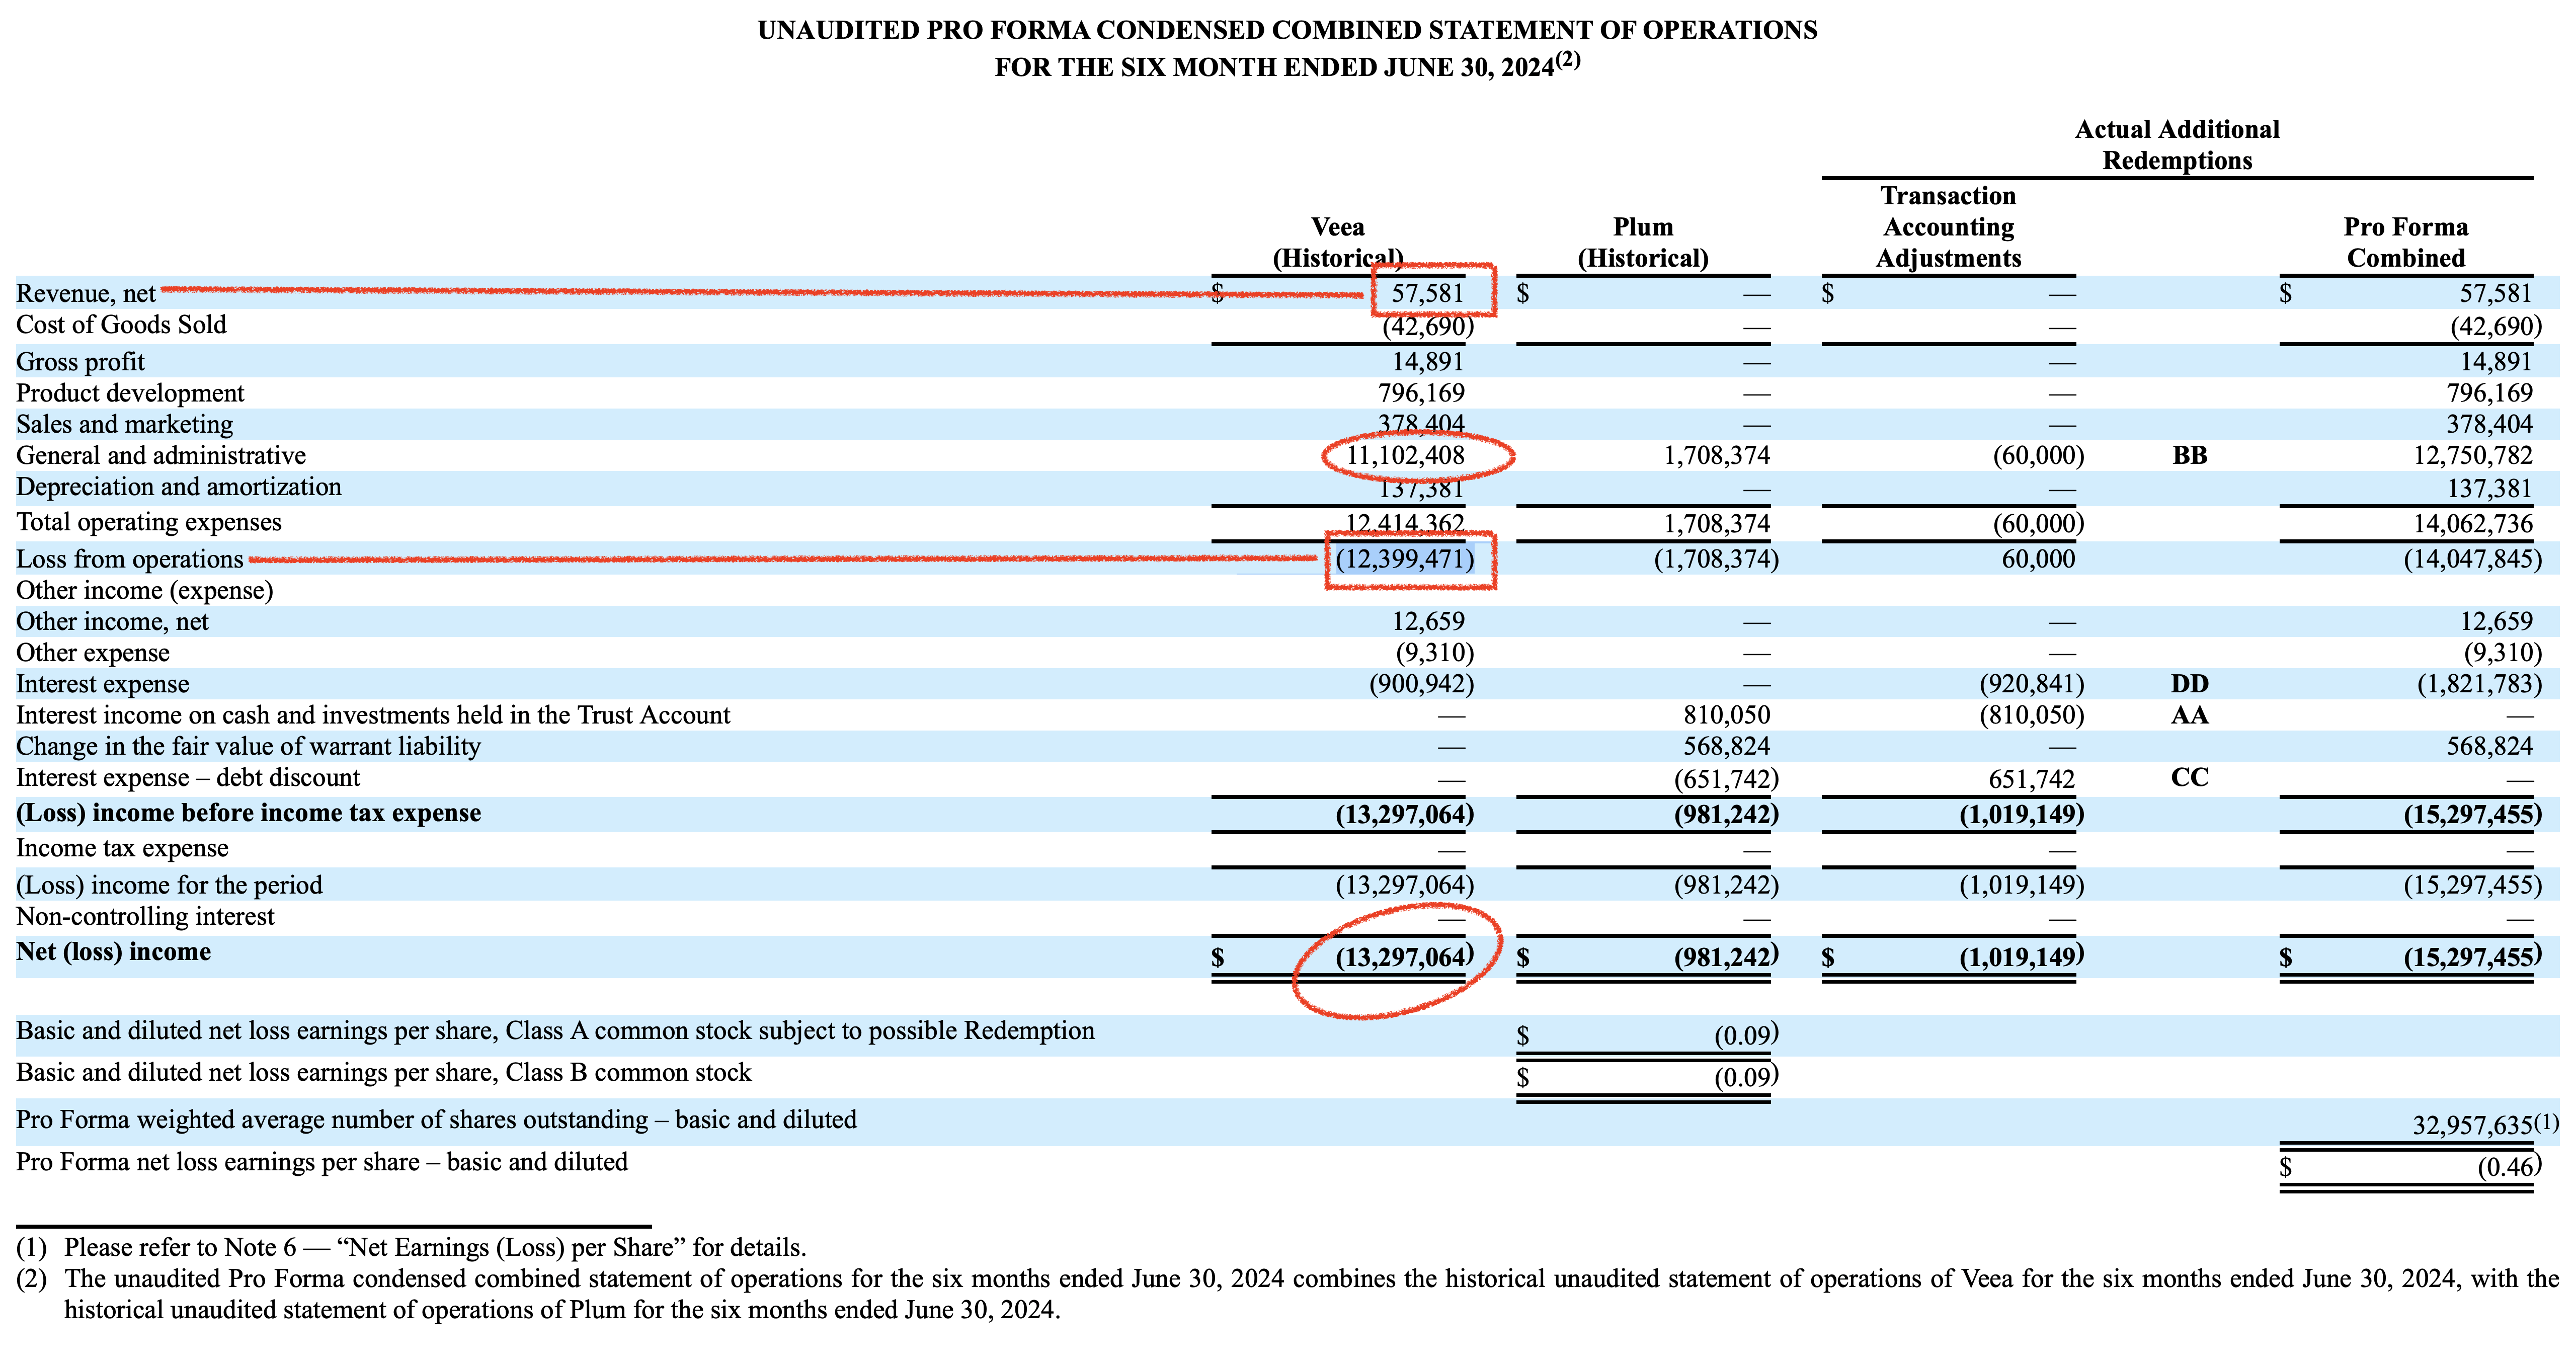Click Transaction Accounting Adjustments header
The width and height of the screenshot is (2576, 1363).
tap(1948, 227)
